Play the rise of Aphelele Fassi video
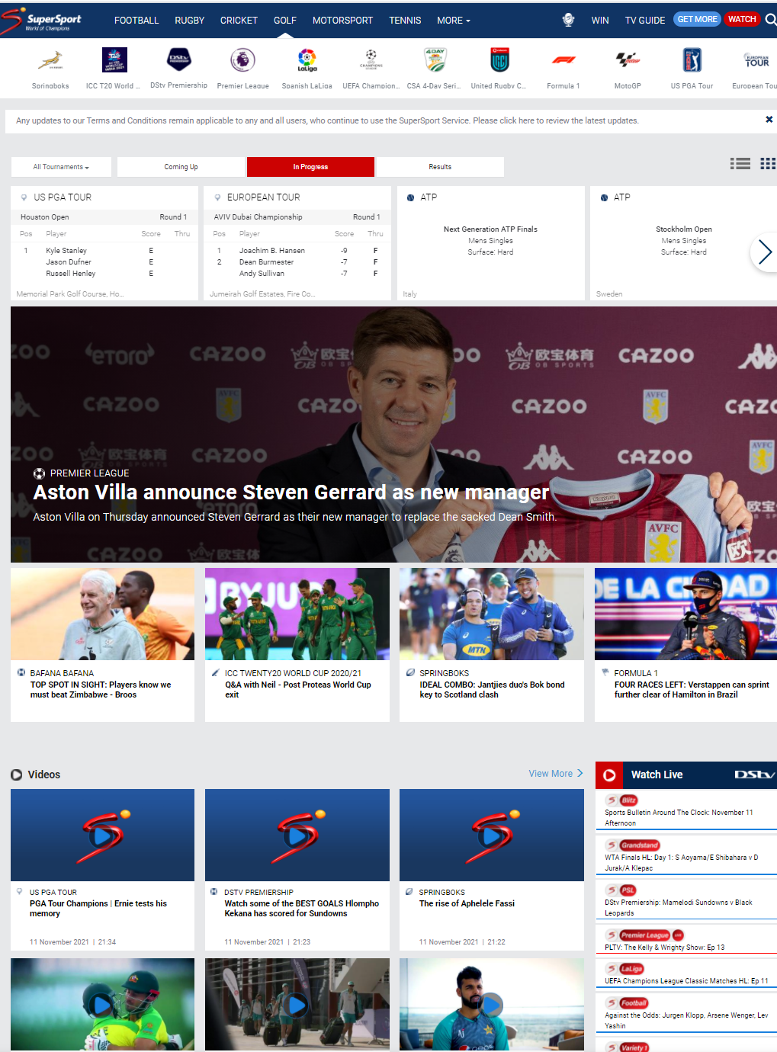Screen dimensions: 777x1052 pos(492,836)
